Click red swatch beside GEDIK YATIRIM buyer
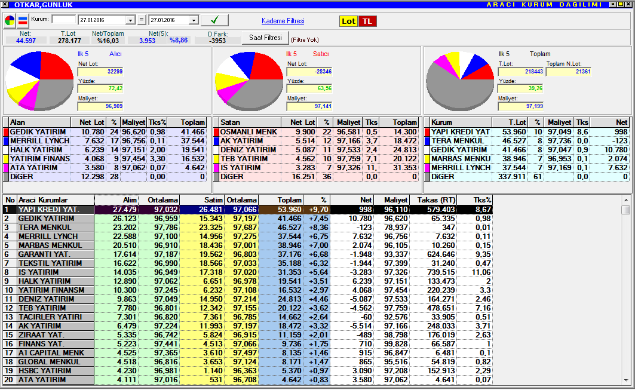635x390 pixels. pos(6,131)
